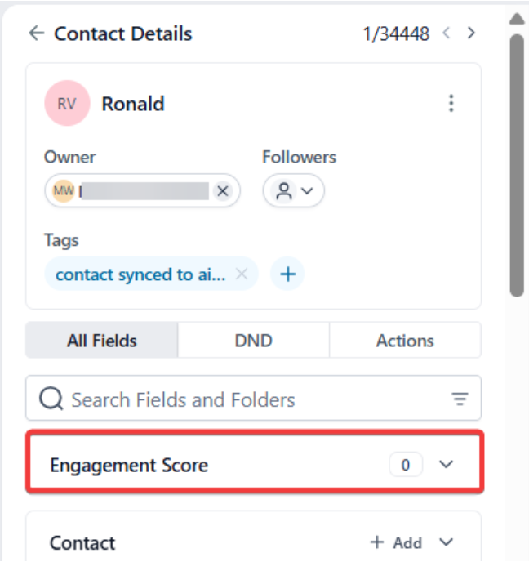Click the magnifier search icon

click(x=51, y=399)
